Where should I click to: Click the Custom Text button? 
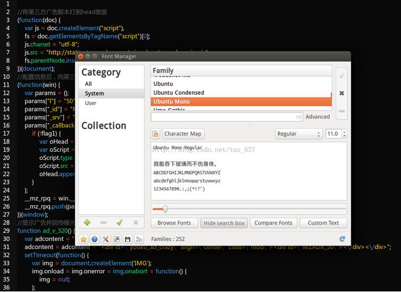(323, 223)
